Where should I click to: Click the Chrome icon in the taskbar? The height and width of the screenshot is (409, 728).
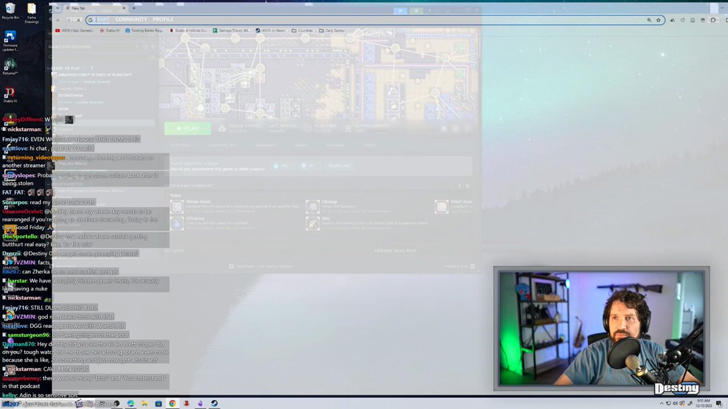(172, 403)
